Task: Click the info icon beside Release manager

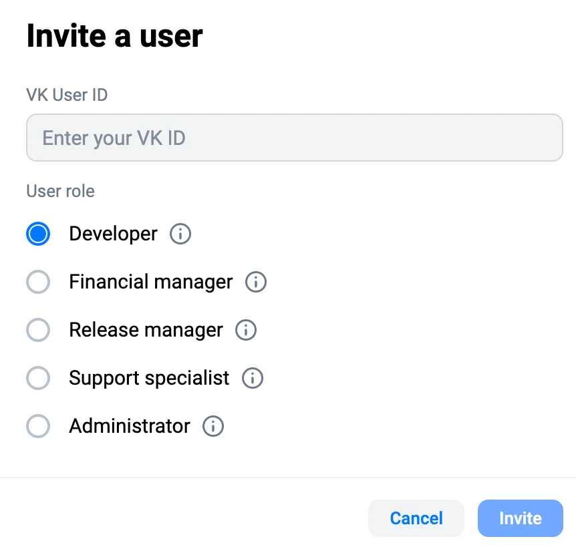Action: coord(246,330)
